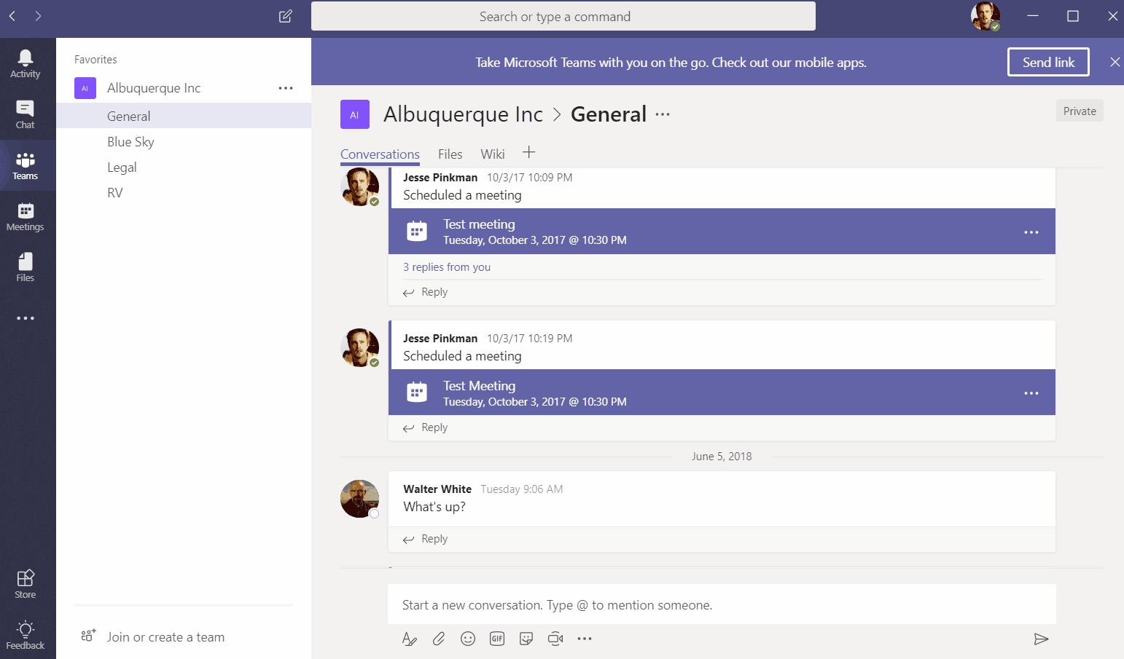Image resolution: width=1124 pixels, height=659 pixels.
Task: Attach a file with the paperclip icon
Action: pyautogui.click(x=439, y=639)
